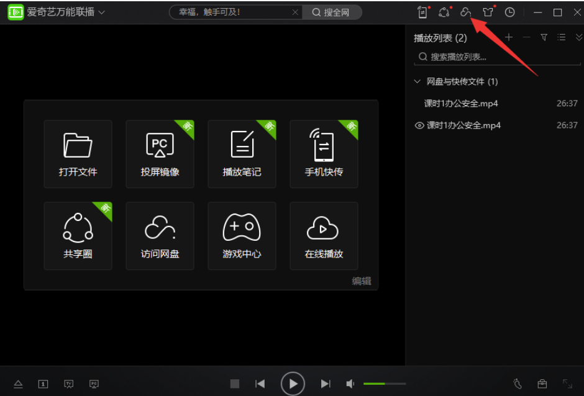Click the eject/open file icon bottom-left
The width and height of the screenshot is (584, 396).
(18, 384)
